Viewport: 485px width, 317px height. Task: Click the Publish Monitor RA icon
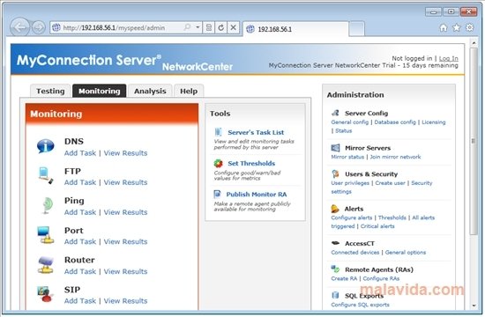218,194
